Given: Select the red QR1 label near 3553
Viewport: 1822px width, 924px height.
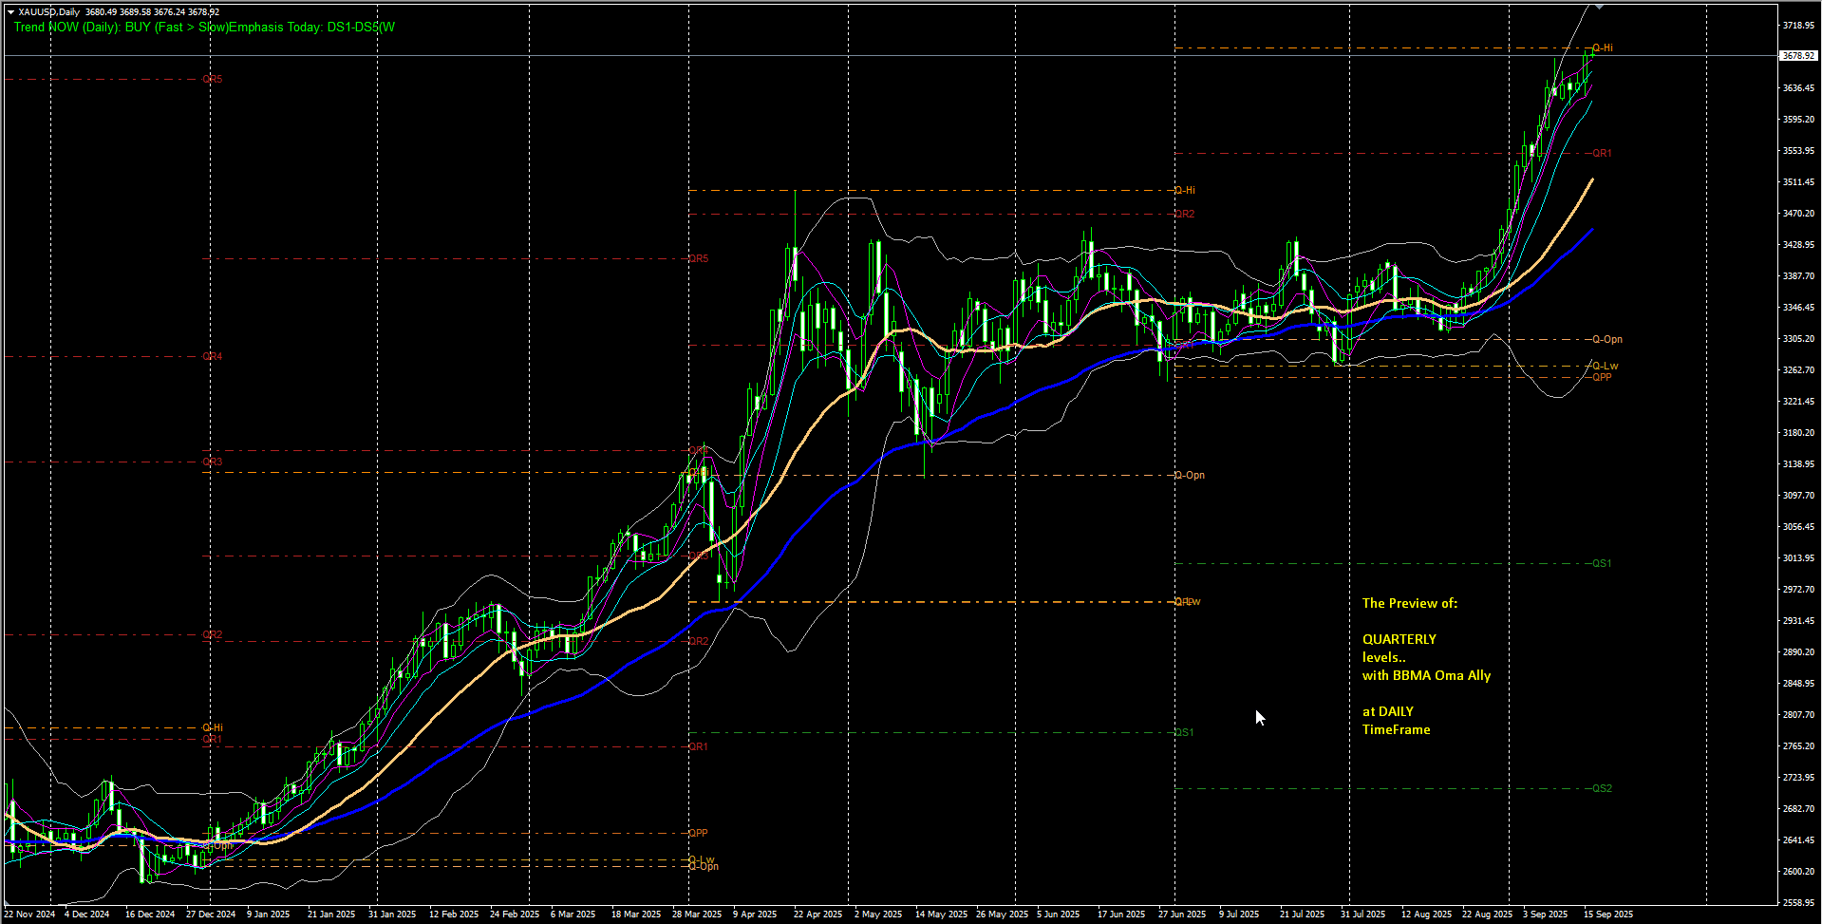Looking at the screenshot, I should tap(1602, 153).
